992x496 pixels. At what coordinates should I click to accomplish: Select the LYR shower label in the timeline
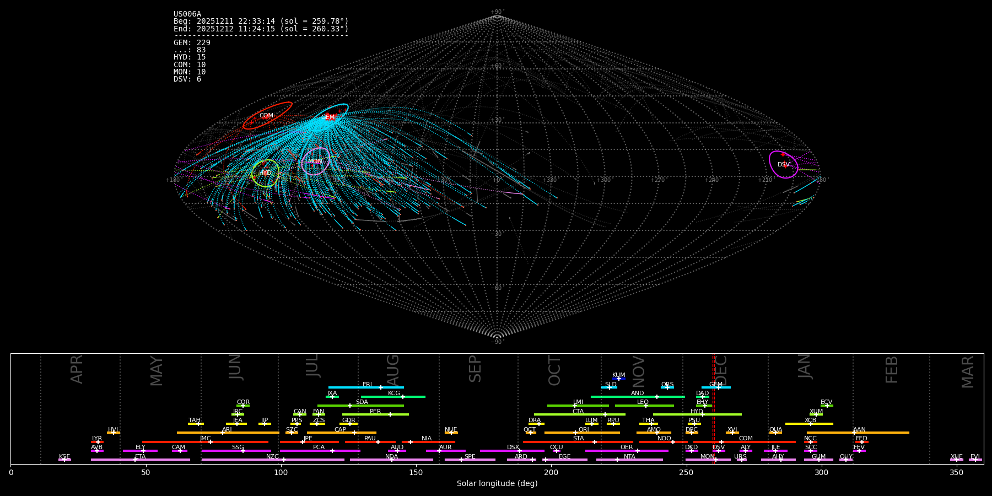[x=97, y=439]
